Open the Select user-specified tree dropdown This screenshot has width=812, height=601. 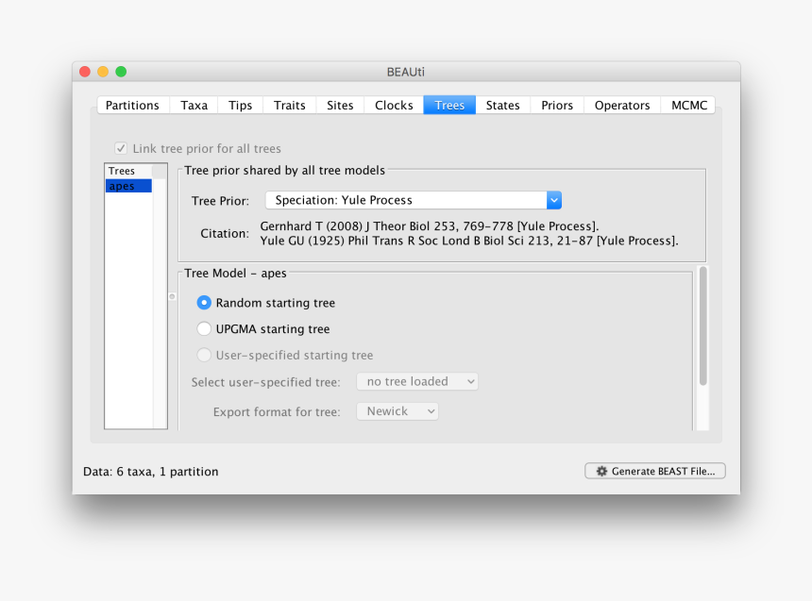point(416,381)
